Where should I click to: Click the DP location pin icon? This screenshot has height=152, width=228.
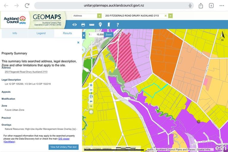point(100,25)
